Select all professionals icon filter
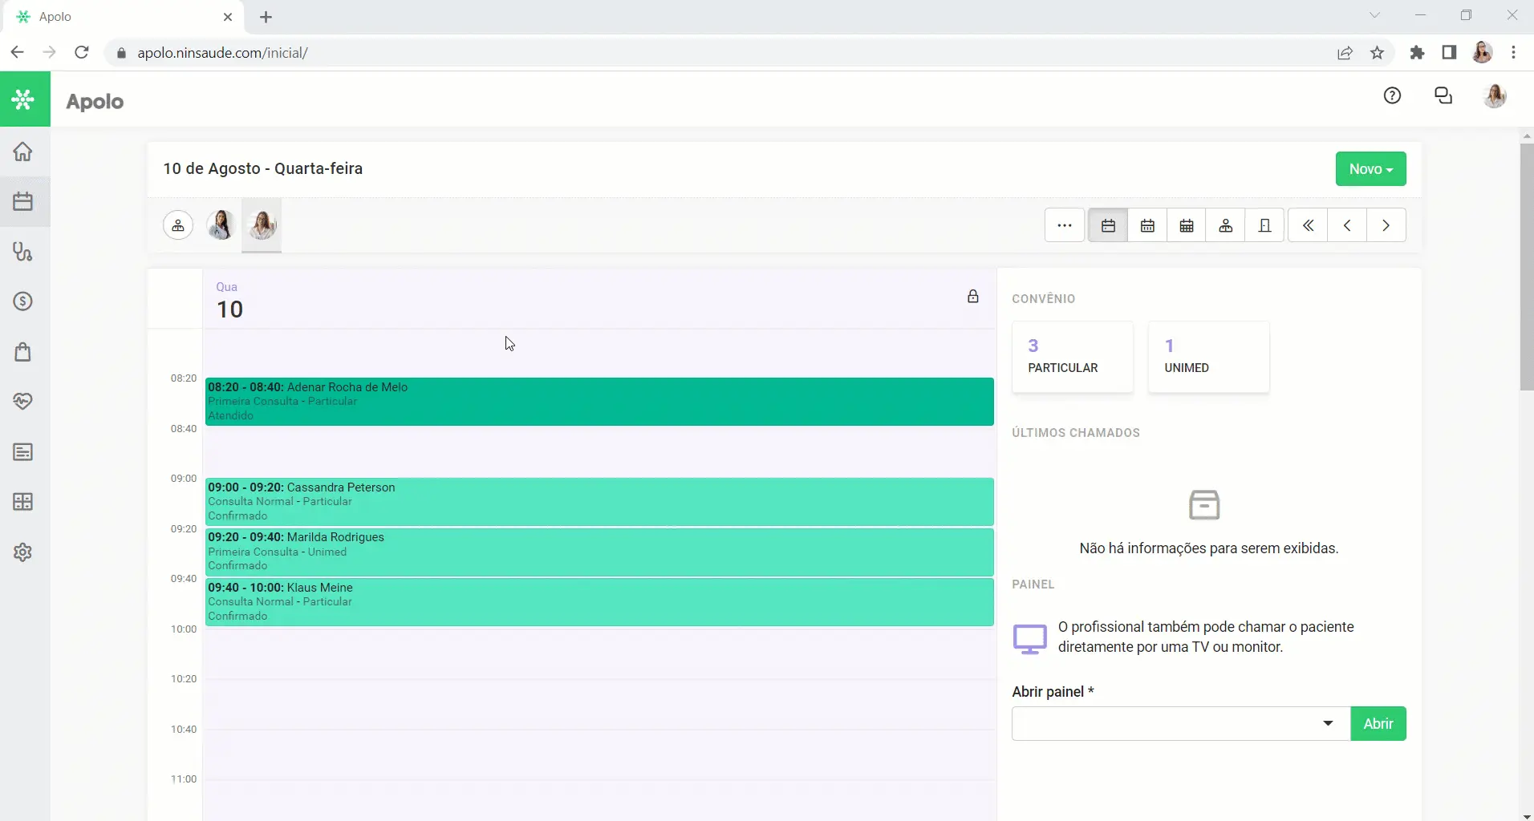 (178, 225)
